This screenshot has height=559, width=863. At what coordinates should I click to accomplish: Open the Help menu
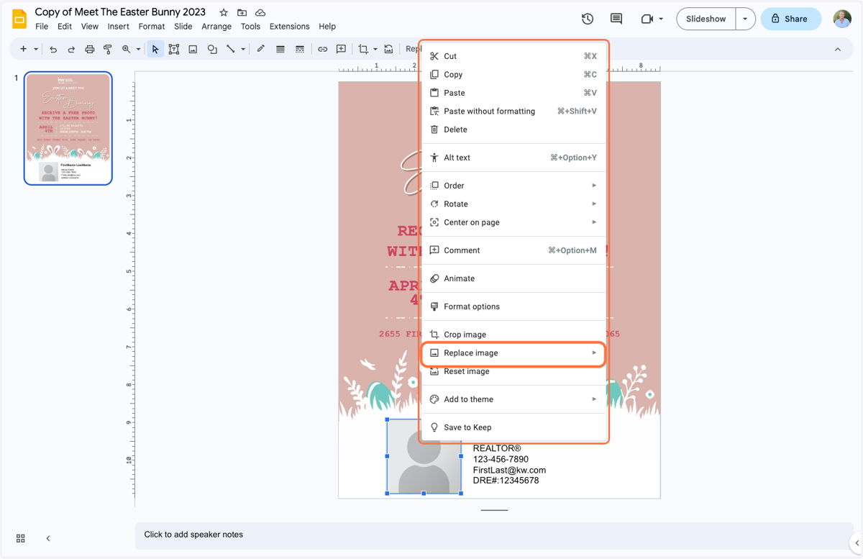coord(327,27)
